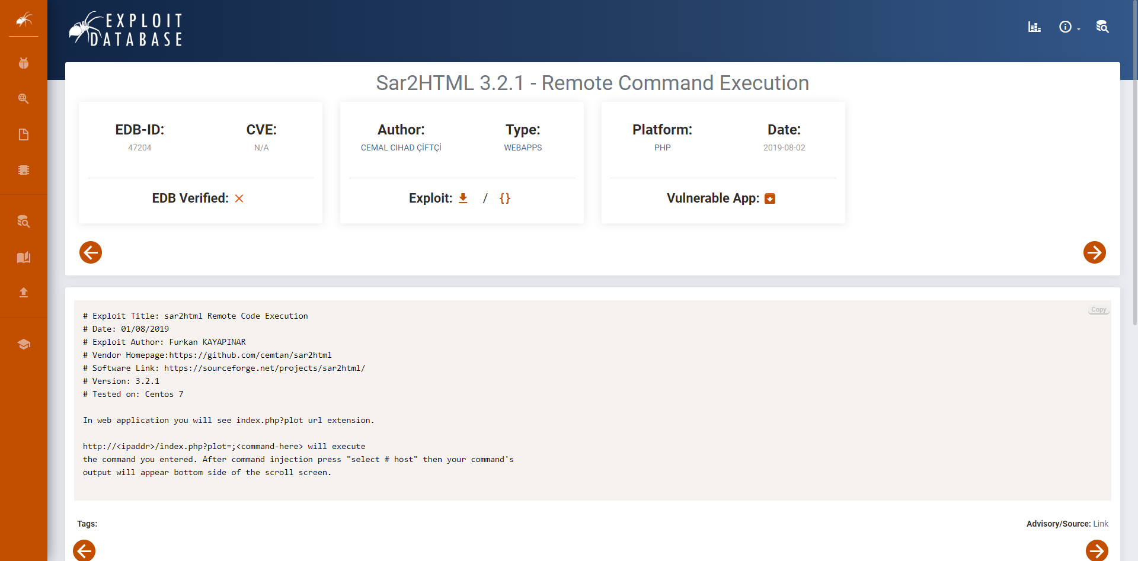
Task: Open the WEBAPPS type link
Action: tap(523, 148)
